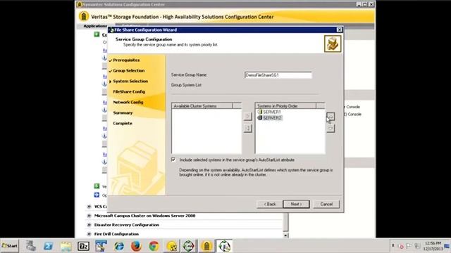The image size is (451, 253).
Task: Add system to priority list arrow
Action: click(x=247, y=117)
